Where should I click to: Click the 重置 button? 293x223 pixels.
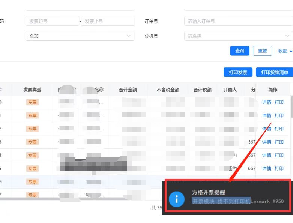coord(263,51)
